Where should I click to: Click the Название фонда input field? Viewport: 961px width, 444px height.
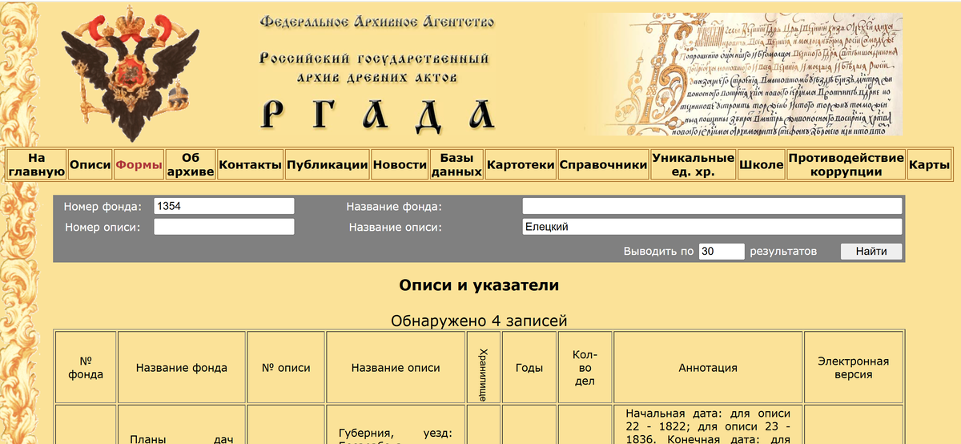click(712, 206)
